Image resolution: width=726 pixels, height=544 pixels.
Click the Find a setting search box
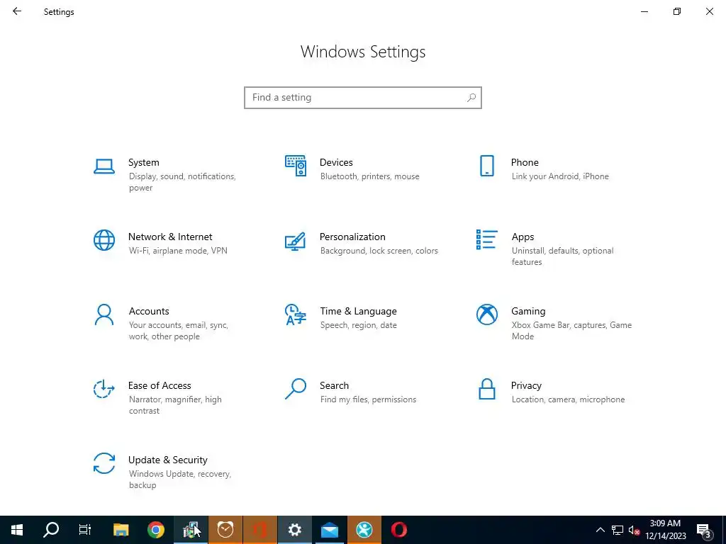click(363, 98)
